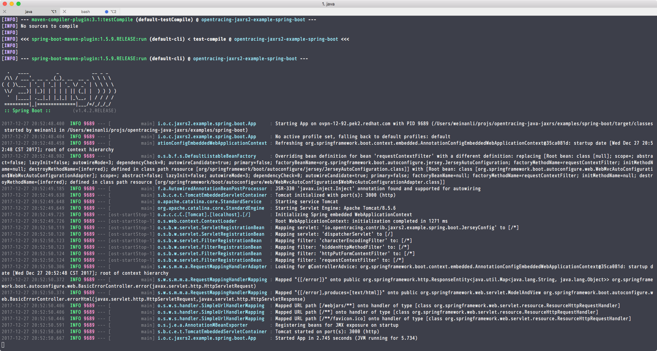Click 'o.s.web.context.ContextLoader' logger name
Viewport: 657px width, 351px height.
pos(197,221)
